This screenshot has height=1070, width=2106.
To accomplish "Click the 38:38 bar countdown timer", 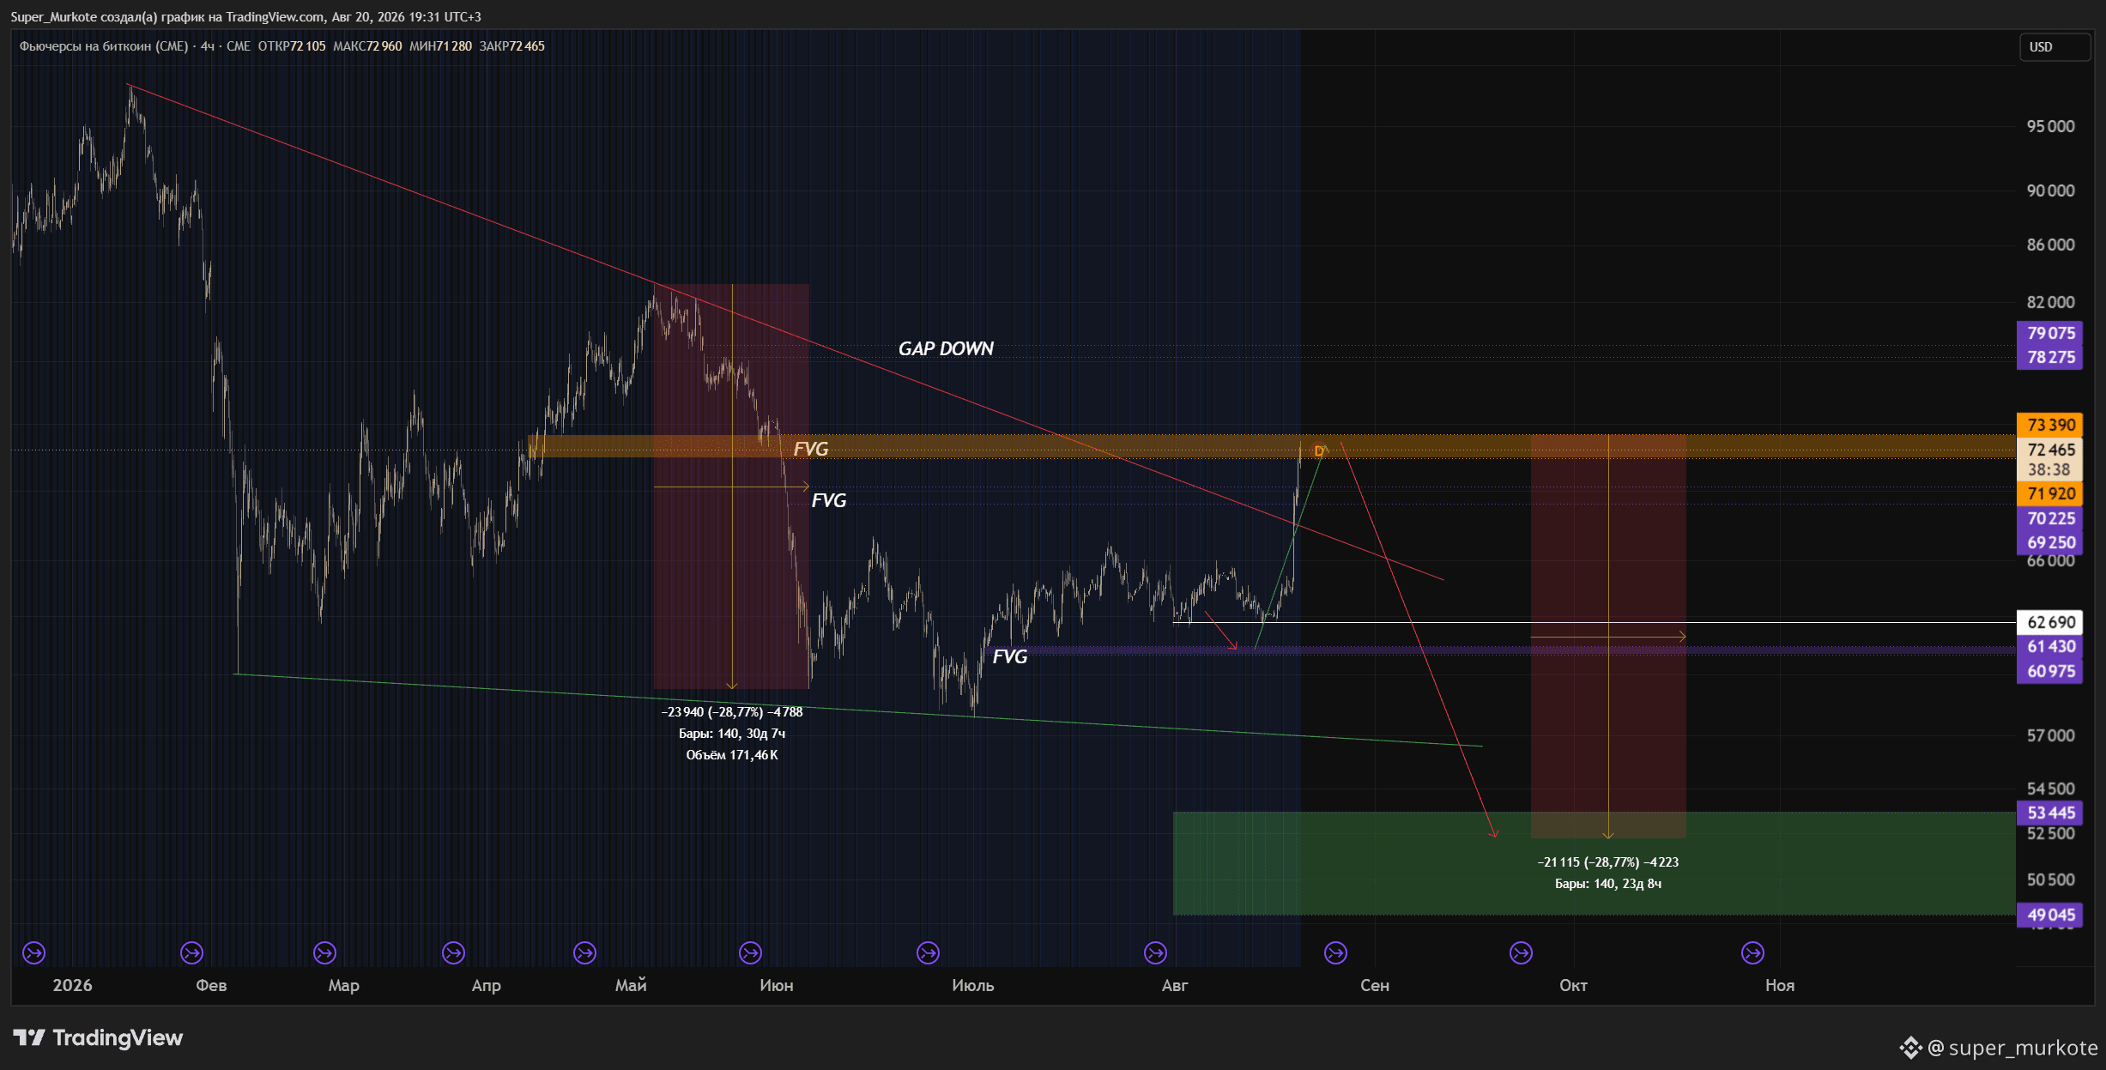I will click(2049, 469).
